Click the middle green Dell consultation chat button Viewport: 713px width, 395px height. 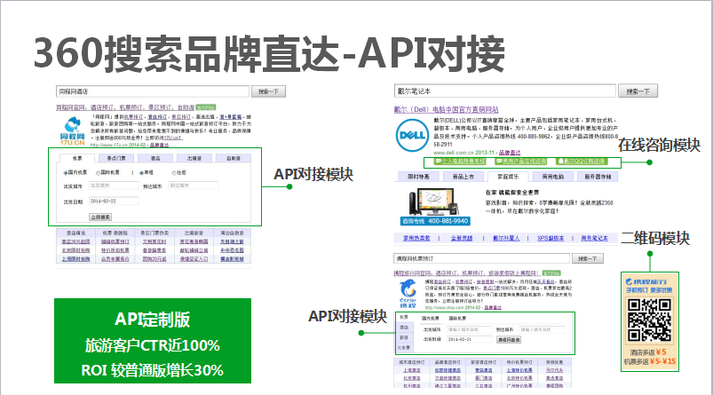click(520, 162)
